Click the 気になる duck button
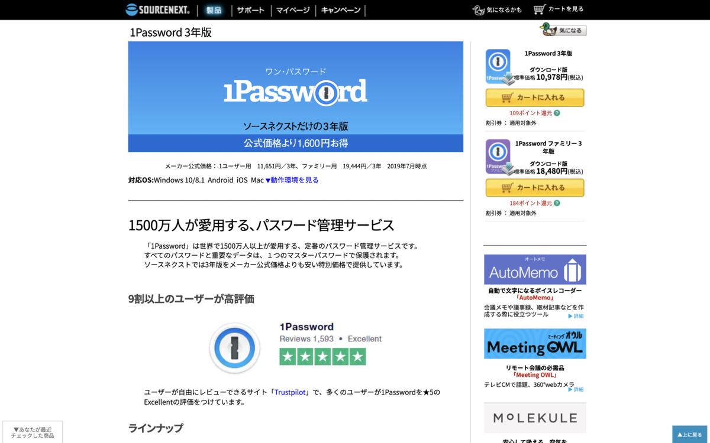This screenshot has width=710, height=443. point(563,30)
